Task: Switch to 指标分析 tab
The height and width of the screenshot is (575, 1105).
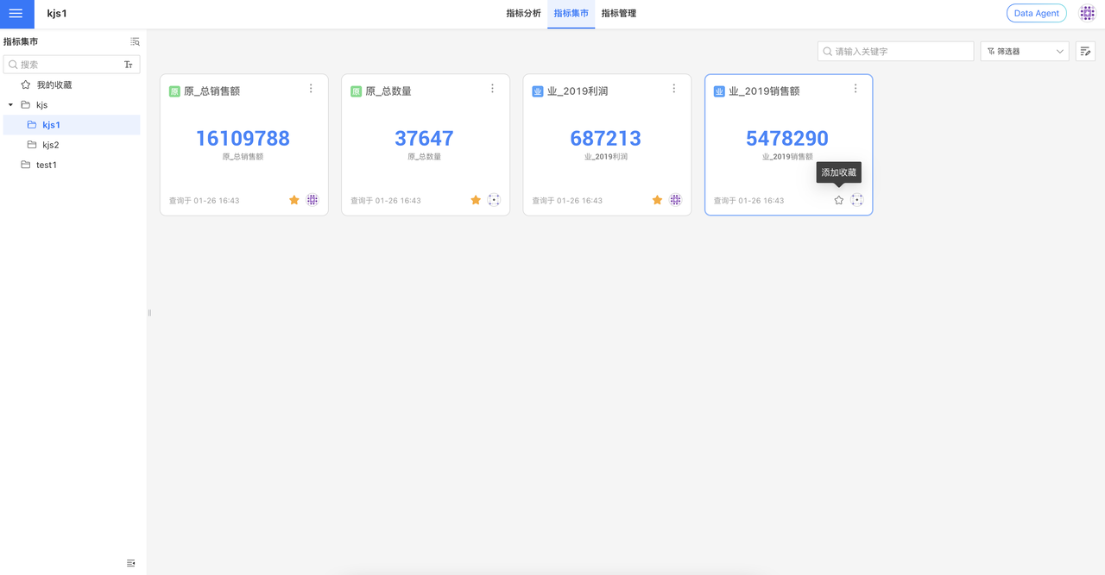Action: [x=523, y=14]
